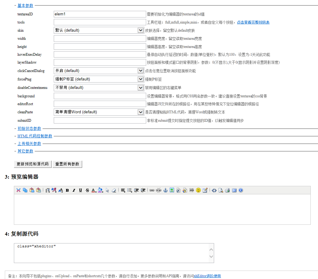Insert an anchor using the anchor icon
Image resolution: width=318 pixels, height=279 pixels.
165,190
